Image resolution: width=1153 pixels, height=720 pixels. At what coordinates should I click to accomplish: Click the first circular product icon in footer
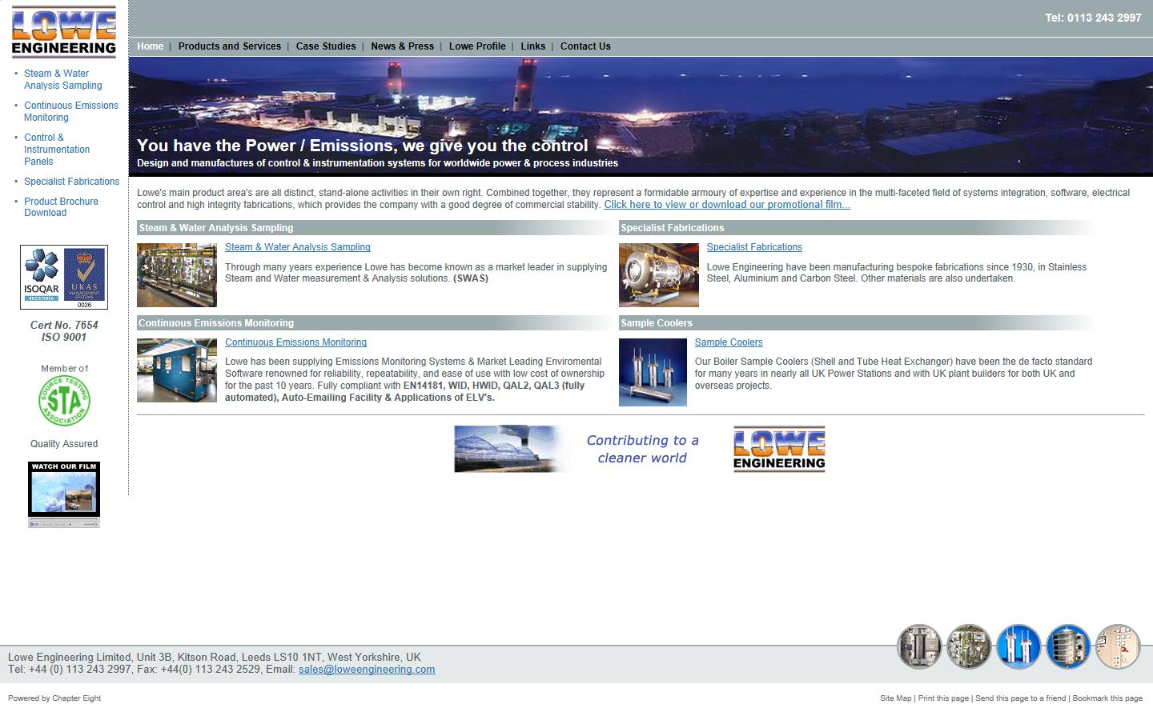(x=918, y=646)
